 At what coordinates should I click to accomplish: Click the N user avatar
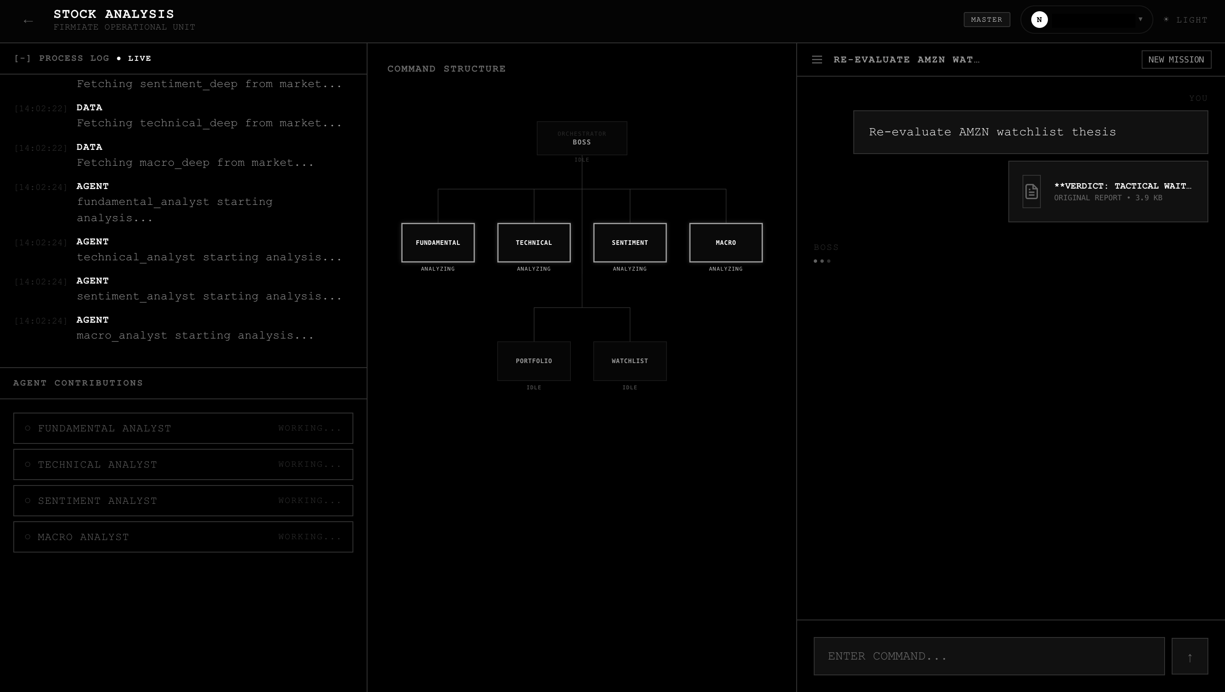point(1039,20)
